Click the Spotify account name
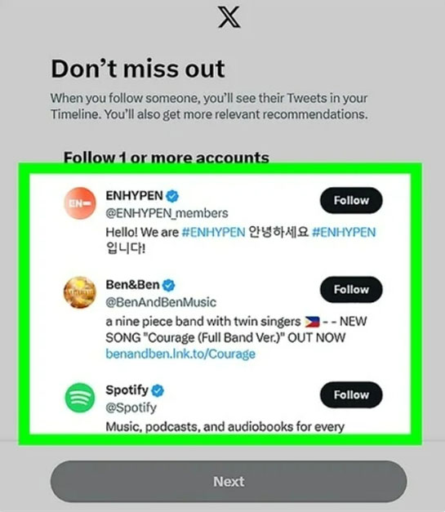The width and height of the screenshot is (445, 512). [x=127, y=390]
